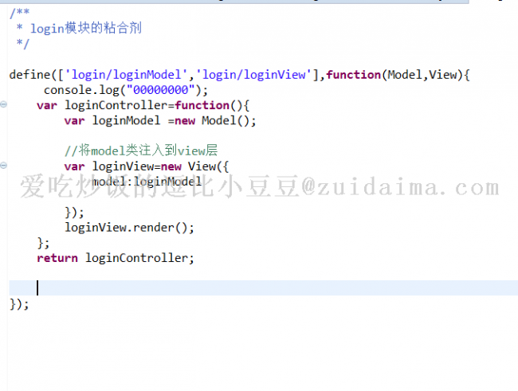Click the new Model() expression
518x391 pixels.
tap(215, 120)
